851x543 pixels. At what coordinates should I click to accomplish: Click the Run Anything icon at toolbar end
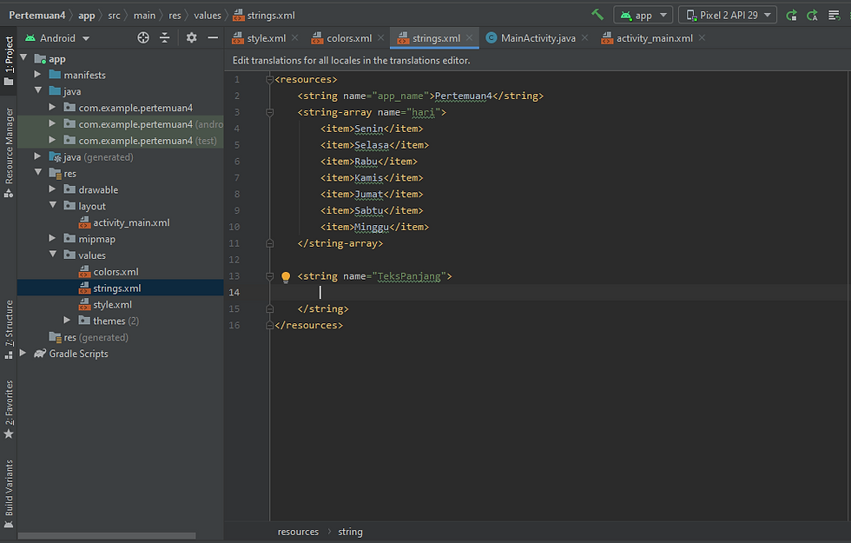tap(834, 16)
